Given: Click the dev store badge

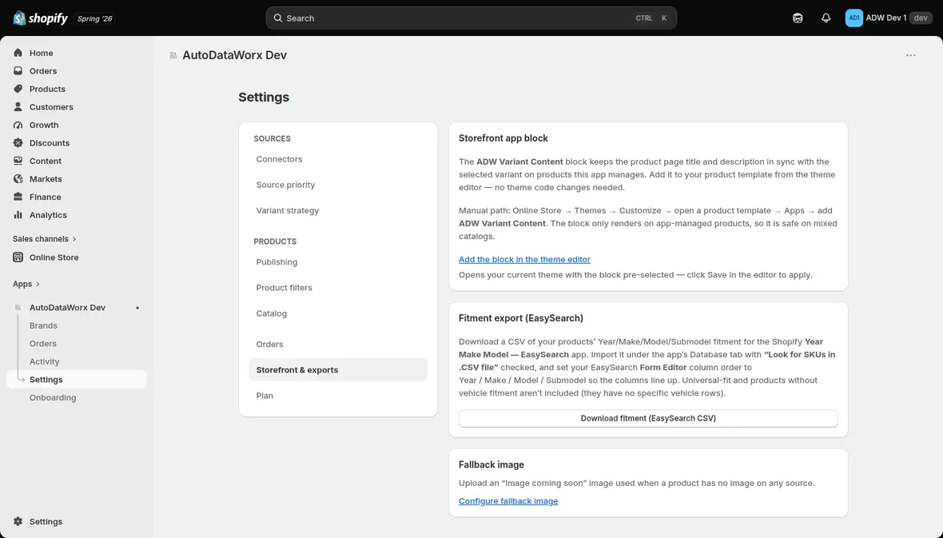Looking at the screenshot, I should click(x=921, y=18).
